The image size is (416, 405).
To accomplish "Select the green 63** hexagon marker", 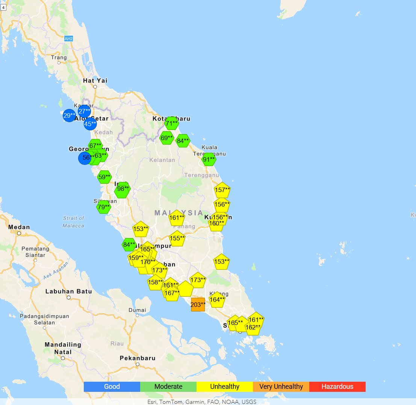I will click(101, 155).
